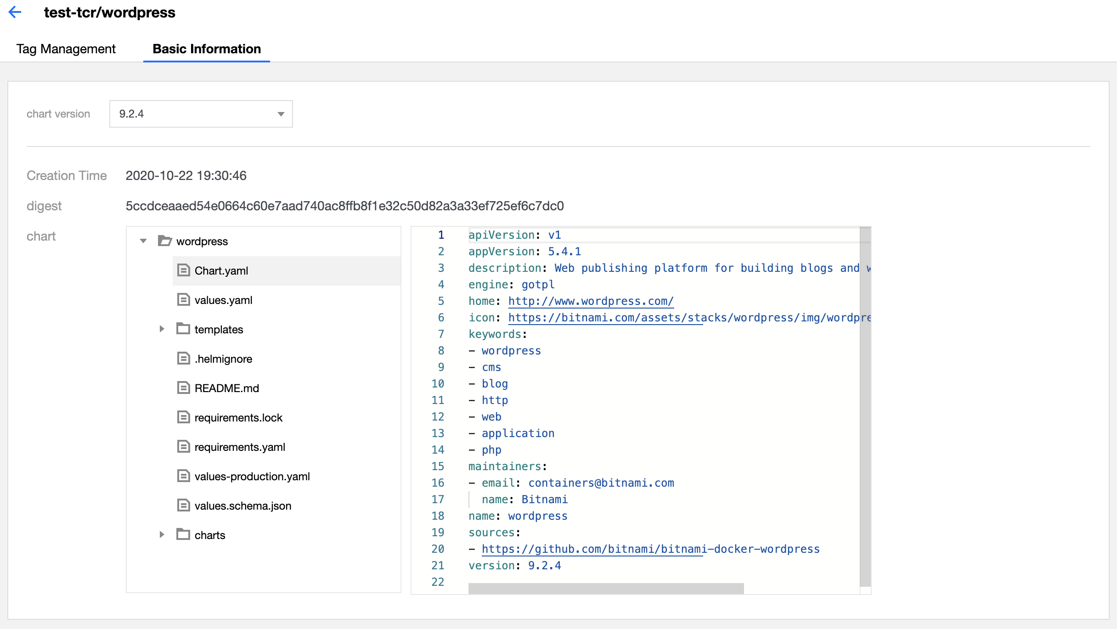
Task: Open the bitnami.com icon URL link
Action: pos(689,318)
